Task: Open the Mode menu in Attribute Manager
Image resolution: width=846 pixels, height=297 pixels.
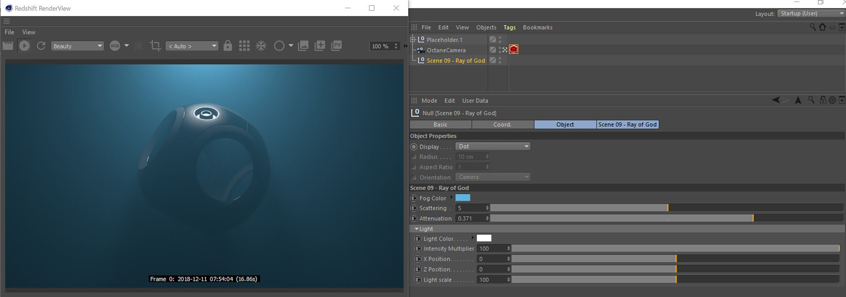Action: coord(429,100)
